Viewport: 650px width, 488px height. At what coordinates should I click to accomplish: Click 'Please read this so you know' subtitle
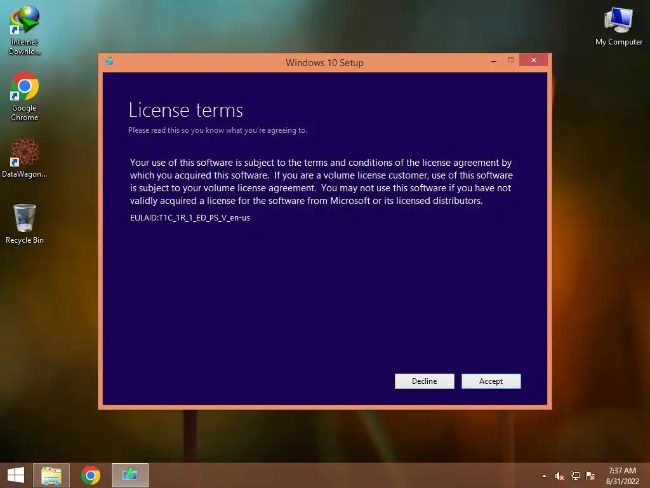[x=218, y=130]
